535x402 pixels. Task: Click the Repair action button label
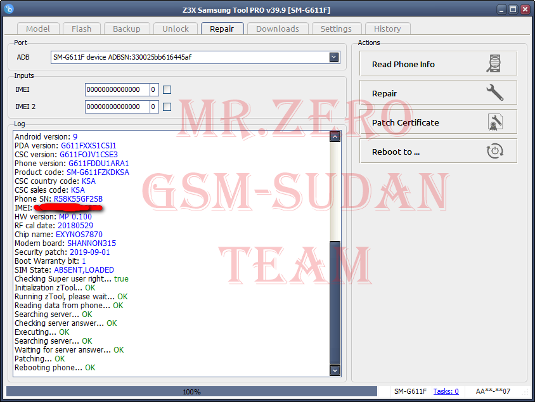385,93
